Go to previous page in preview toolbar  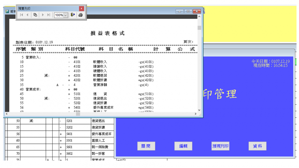click(x=28, y=15)
